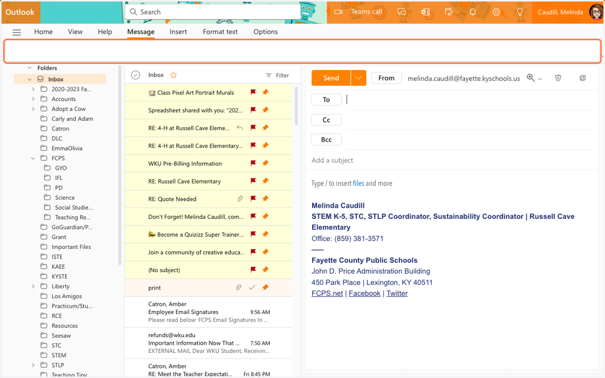The height and width of the screenshot is (378, 605).
Task: Open the notifications bell
Action: coord(473,12)
